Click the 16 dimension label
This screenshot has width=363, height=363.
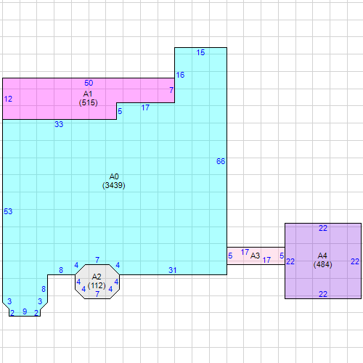(180, 75)
